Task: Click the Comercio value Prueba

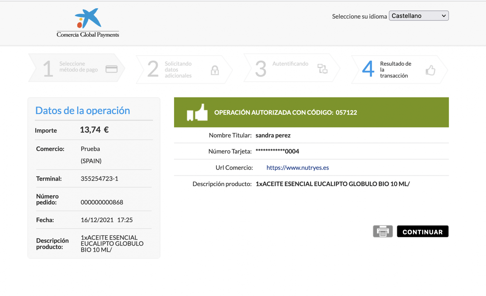Action: 90,149
